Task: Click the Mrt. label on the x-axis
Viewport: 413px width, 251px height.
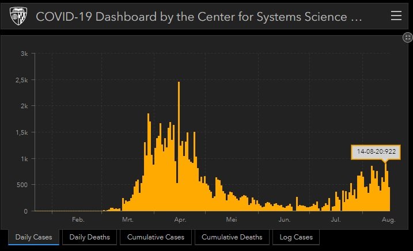Action: tap(128, 219)
